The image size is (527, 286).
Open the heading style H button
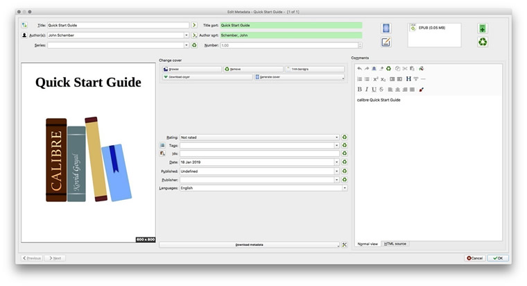(x=408, y=78)
